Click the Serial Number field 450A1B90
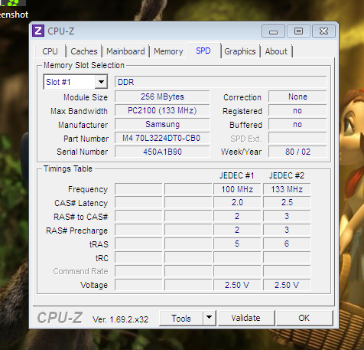The image size is (364, 350). 162,152
